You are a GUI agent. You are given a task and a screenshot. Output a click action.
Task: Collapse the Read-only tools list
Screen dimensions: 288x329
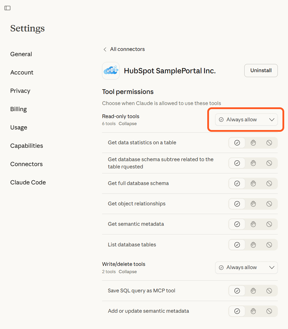point(127,123)
